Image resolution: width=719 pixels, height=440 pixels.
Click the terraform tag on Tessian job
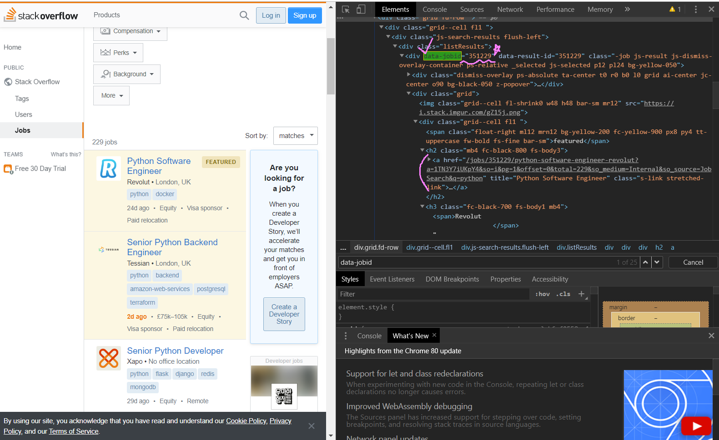coord(142,302)
